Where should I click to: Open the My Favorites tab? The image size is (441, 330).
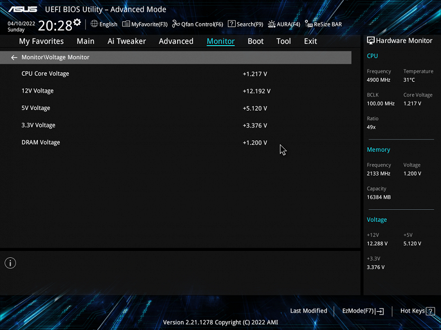[x=41, y=41]
